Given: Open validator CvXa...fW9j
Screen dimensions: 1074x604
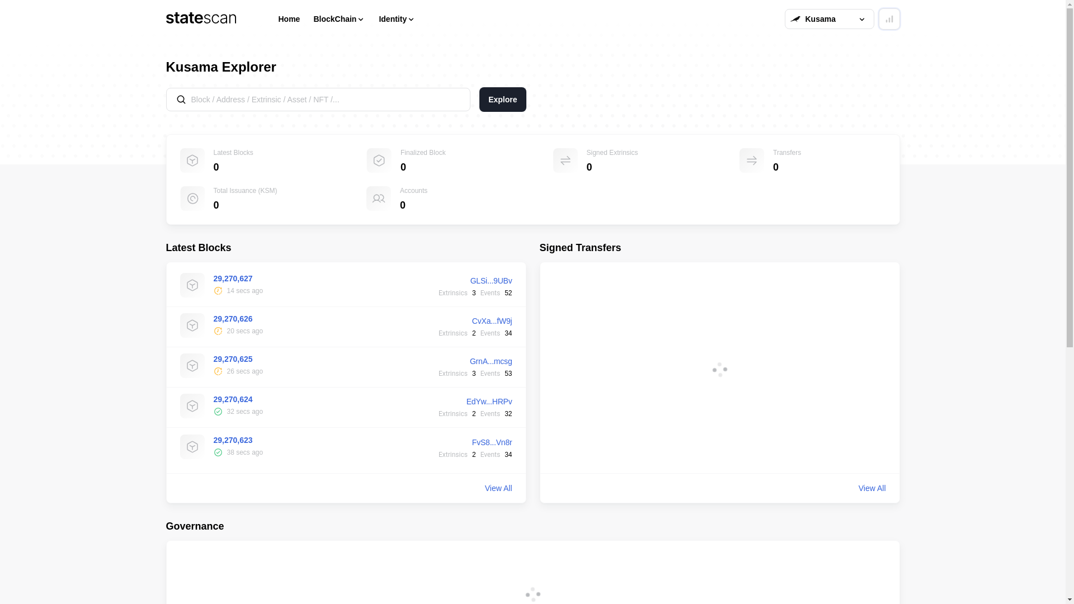Looking at the screenshot, I should tap(492, 321).
